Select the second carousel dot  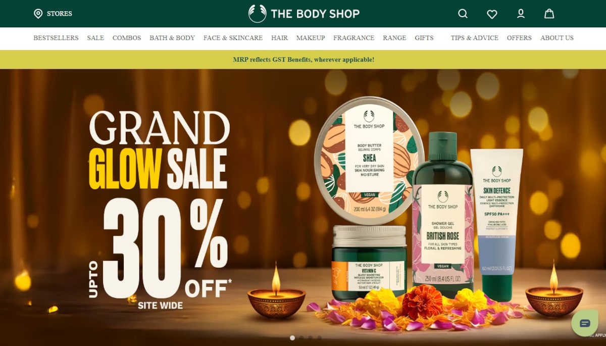301,338
